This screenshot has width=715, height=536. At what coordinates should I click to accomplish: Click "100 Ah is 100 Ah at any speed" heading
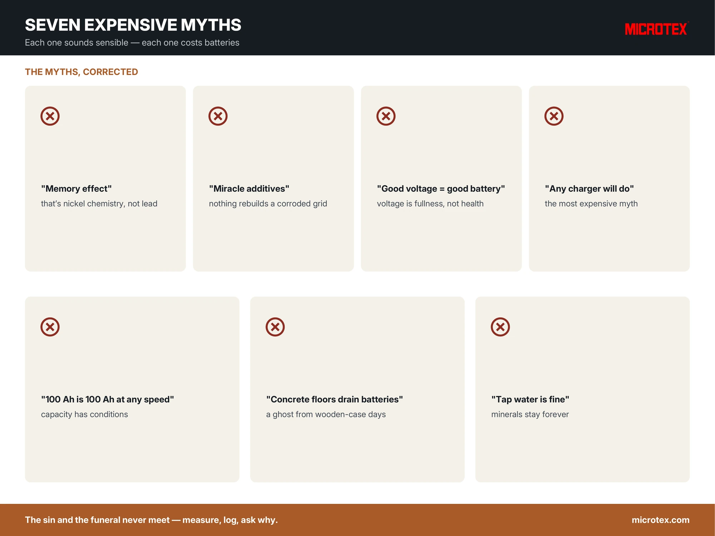108,399
